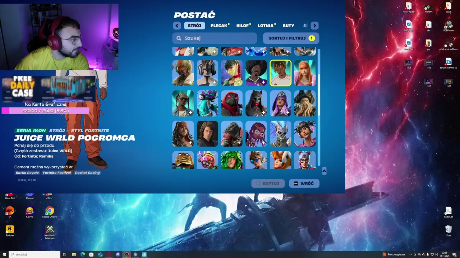The image size is (460, 258).
Task: Click the Rocket Racing tag
Action: (x=87, y=173)
